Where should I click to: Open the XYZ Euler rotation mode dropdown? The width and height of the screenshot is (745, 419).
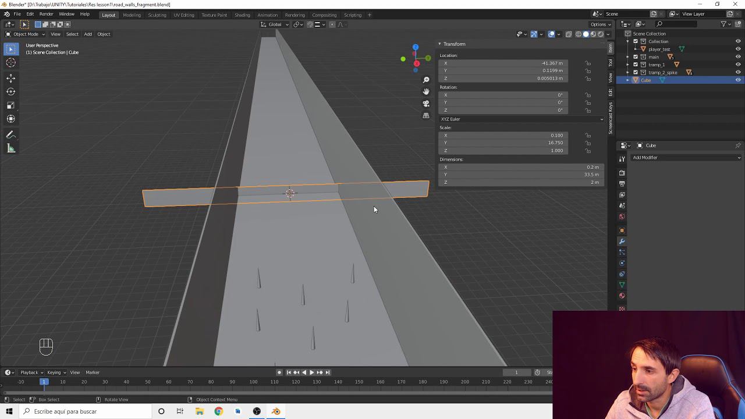521,119
